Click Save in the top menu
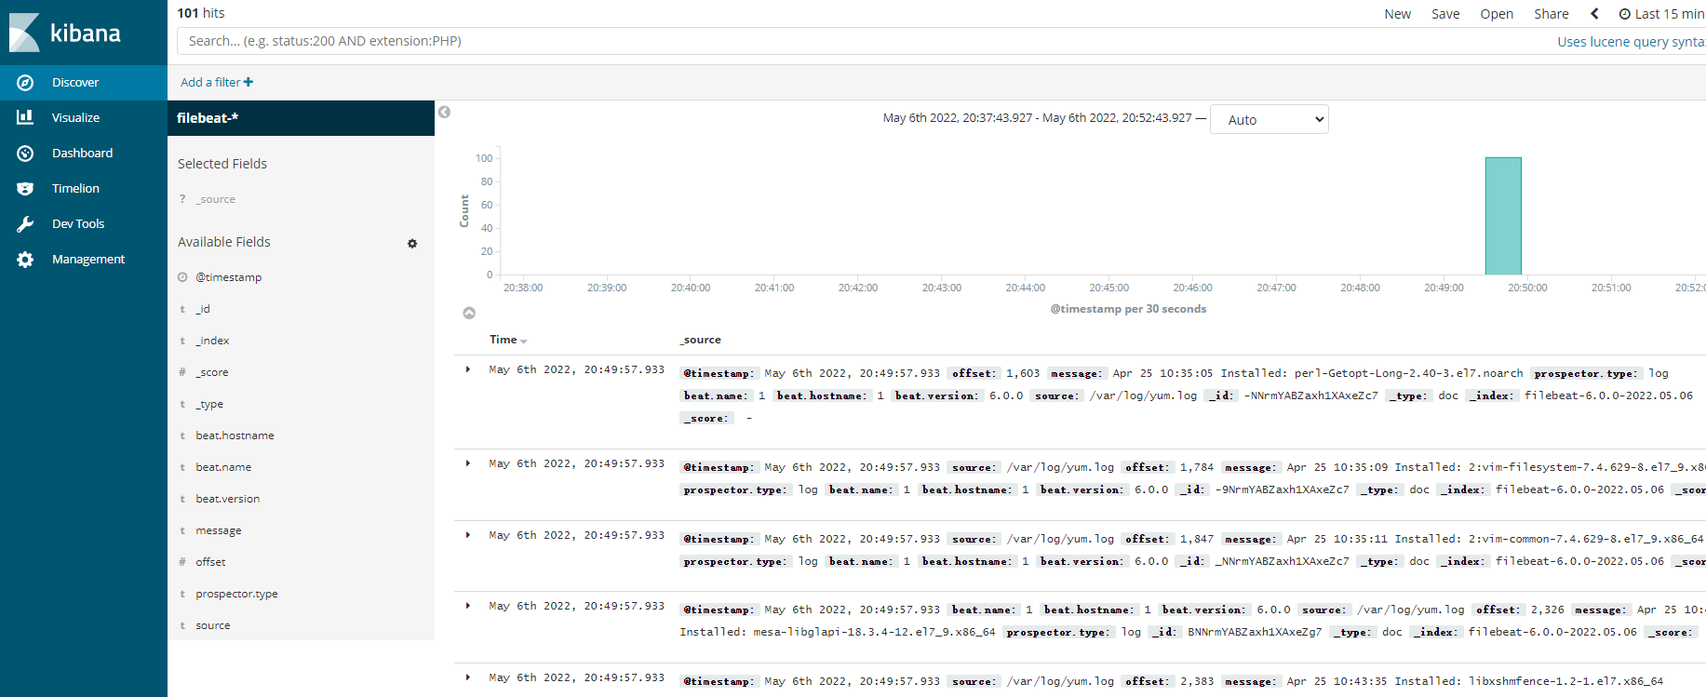The height and width of the screenshot is (697, 1706). pyautogui.click(x=1445, y=14)
